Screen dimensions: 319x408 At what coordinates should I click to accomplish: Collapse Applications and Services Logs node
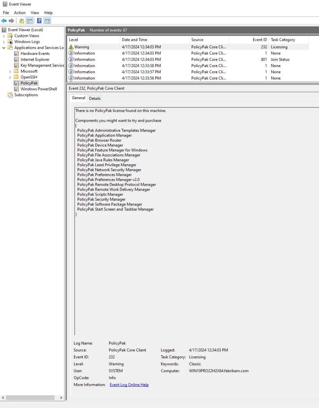click(x=4, y=48)
